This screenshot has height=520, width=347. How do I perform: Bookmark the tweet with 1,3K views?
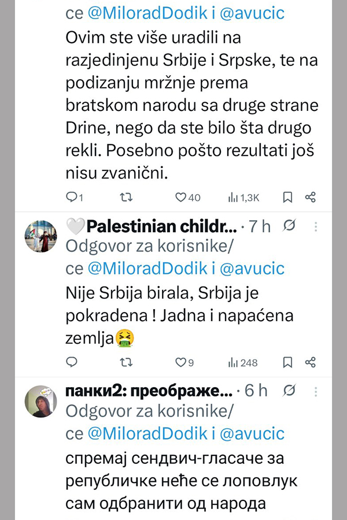(x=287, y=198)
